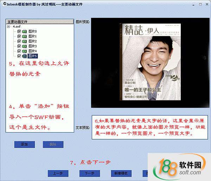211x181 pixels.
Task: Click the 添加 button
Action: pos(25,145)
